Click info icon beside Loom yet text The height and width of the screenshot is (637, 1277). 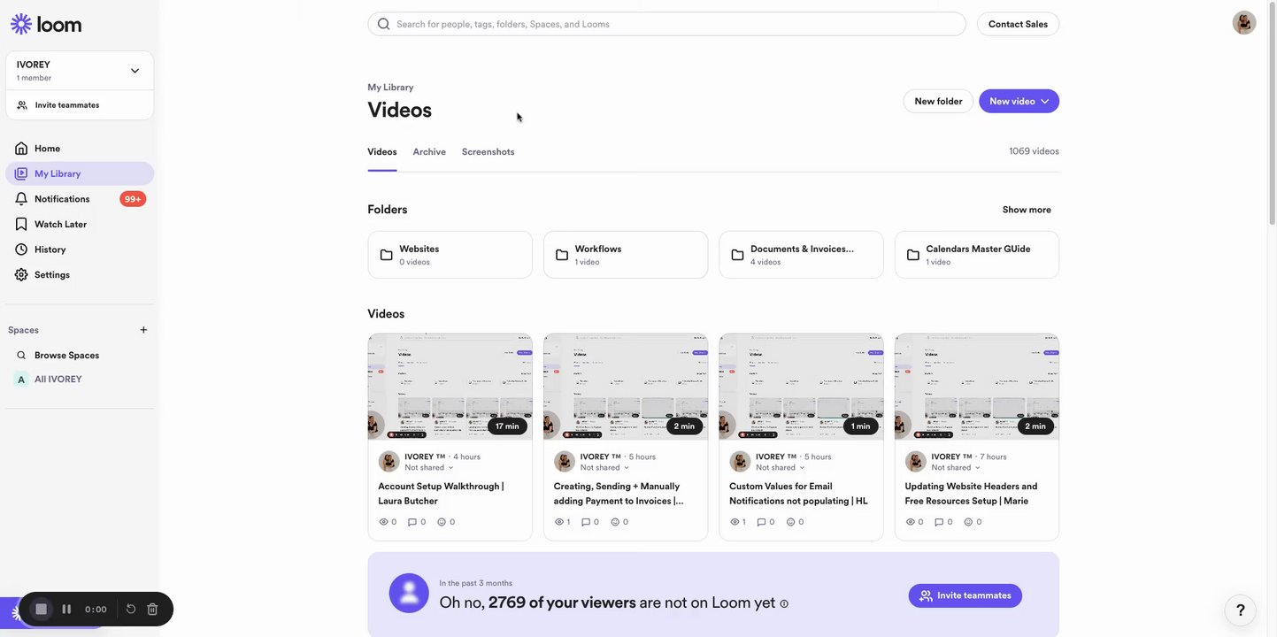pos(784,604)
